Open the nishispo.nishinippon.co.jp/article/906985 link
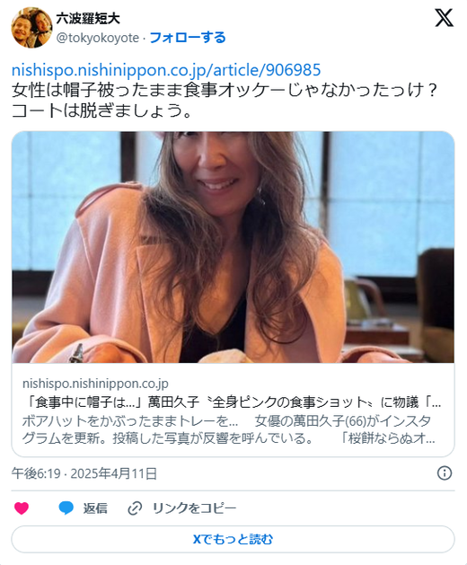This screenshot has height=565, width=467. pyautogui.click(x=166, y=70)
